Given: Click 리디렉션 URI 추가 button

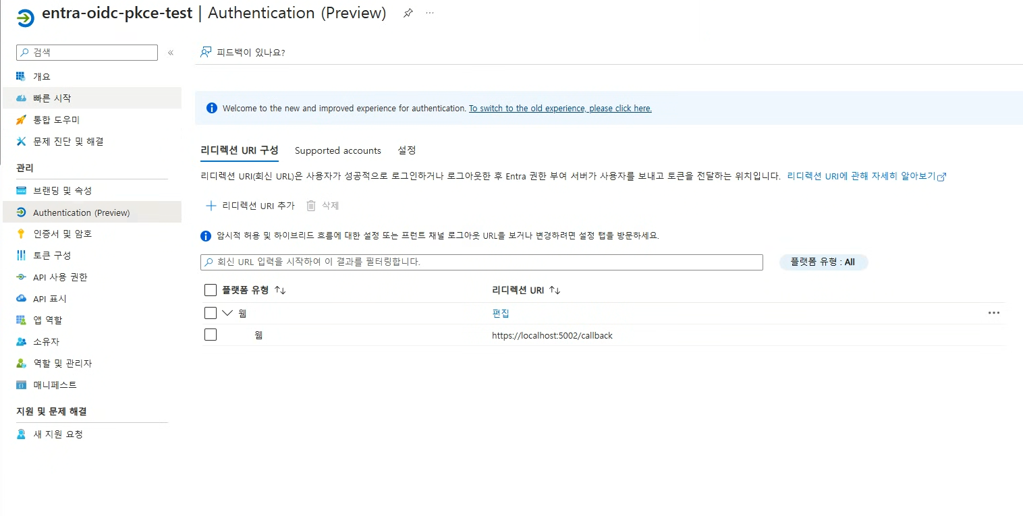Looking at the screenshot, I should tap(250, 206).
